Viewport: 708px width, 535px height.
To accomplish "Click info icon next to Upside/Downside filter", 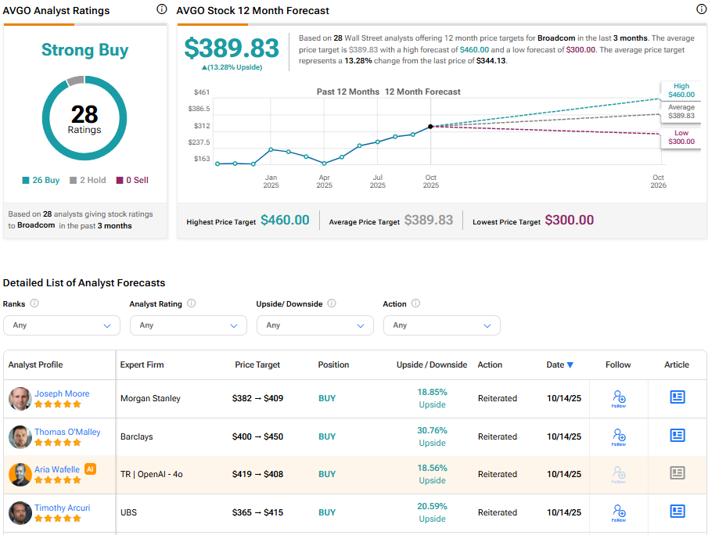I will pos(332,303).
